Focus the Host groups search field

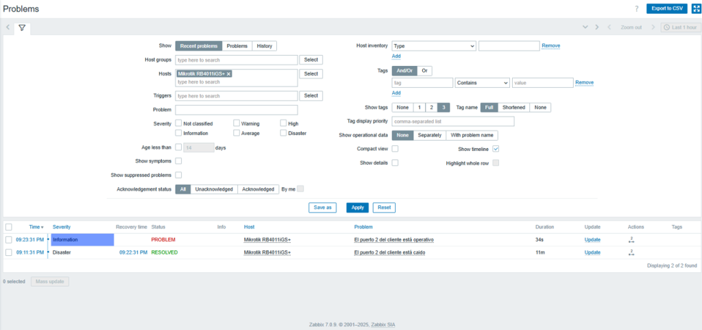(x=237, y=60)
